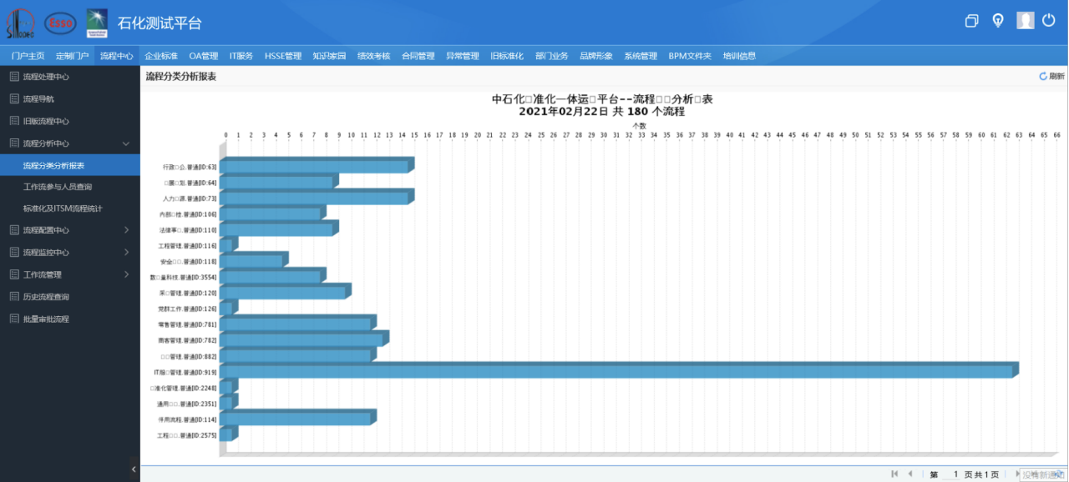Open the HSSE管理 menu
The width and height of the screenshot is (1069, 482).
[x=283, y=56]
